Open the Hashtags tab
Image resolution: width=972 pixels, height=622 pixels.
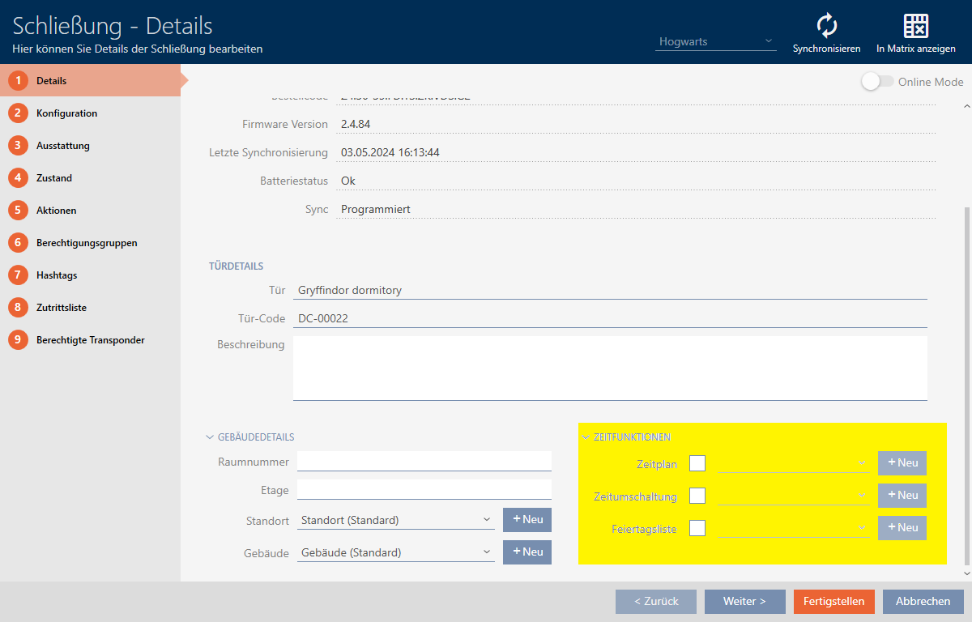coord(57,275)
